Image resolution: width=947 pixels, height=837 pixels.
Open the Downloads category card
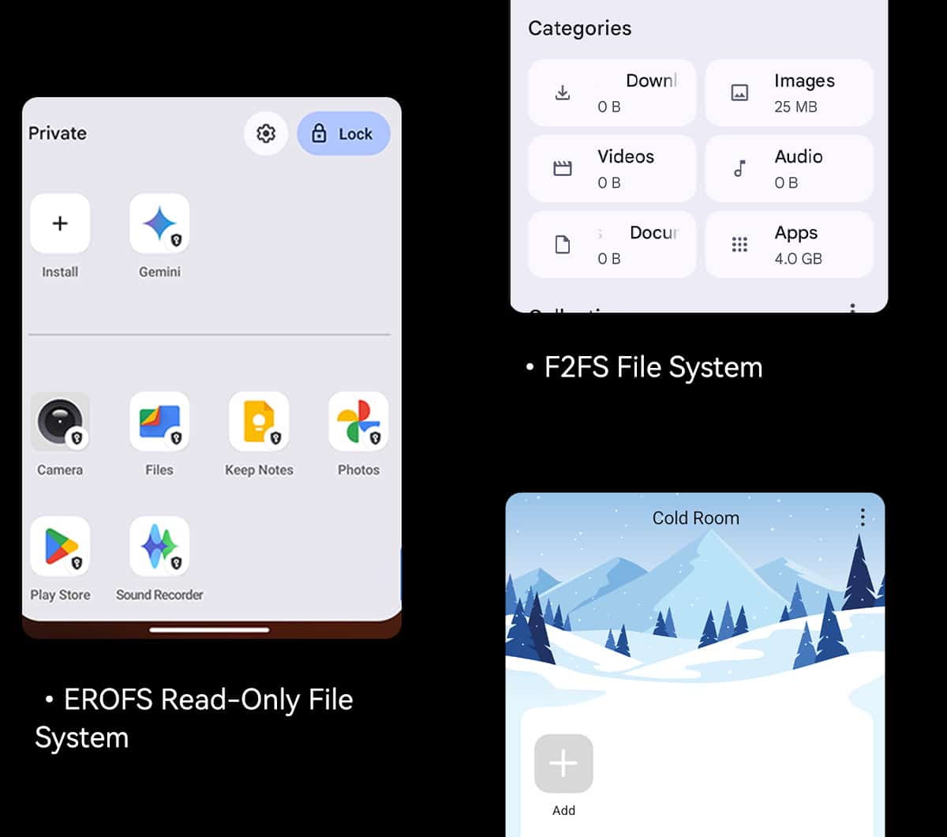click(x=612, y=92)
